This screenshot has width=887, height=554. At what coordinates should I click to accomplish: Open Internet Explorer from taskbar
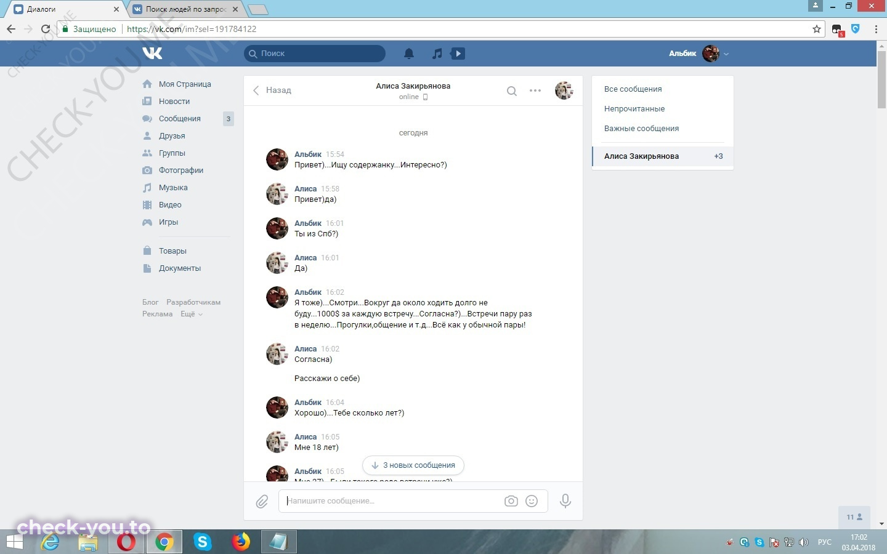(x=51, y=542)
